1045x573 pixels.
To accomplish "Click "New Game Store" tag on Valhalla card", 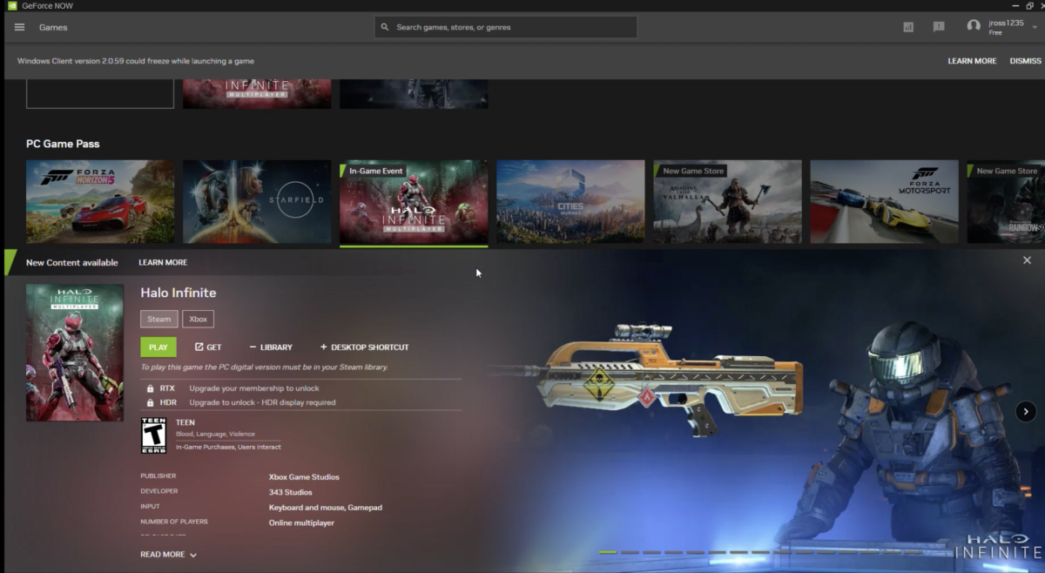I will click(x=693, y=171).
